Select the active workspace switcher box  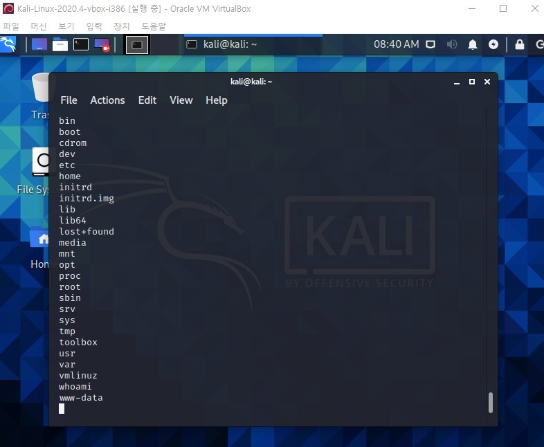pyautogui.click(x=137, y=45)
